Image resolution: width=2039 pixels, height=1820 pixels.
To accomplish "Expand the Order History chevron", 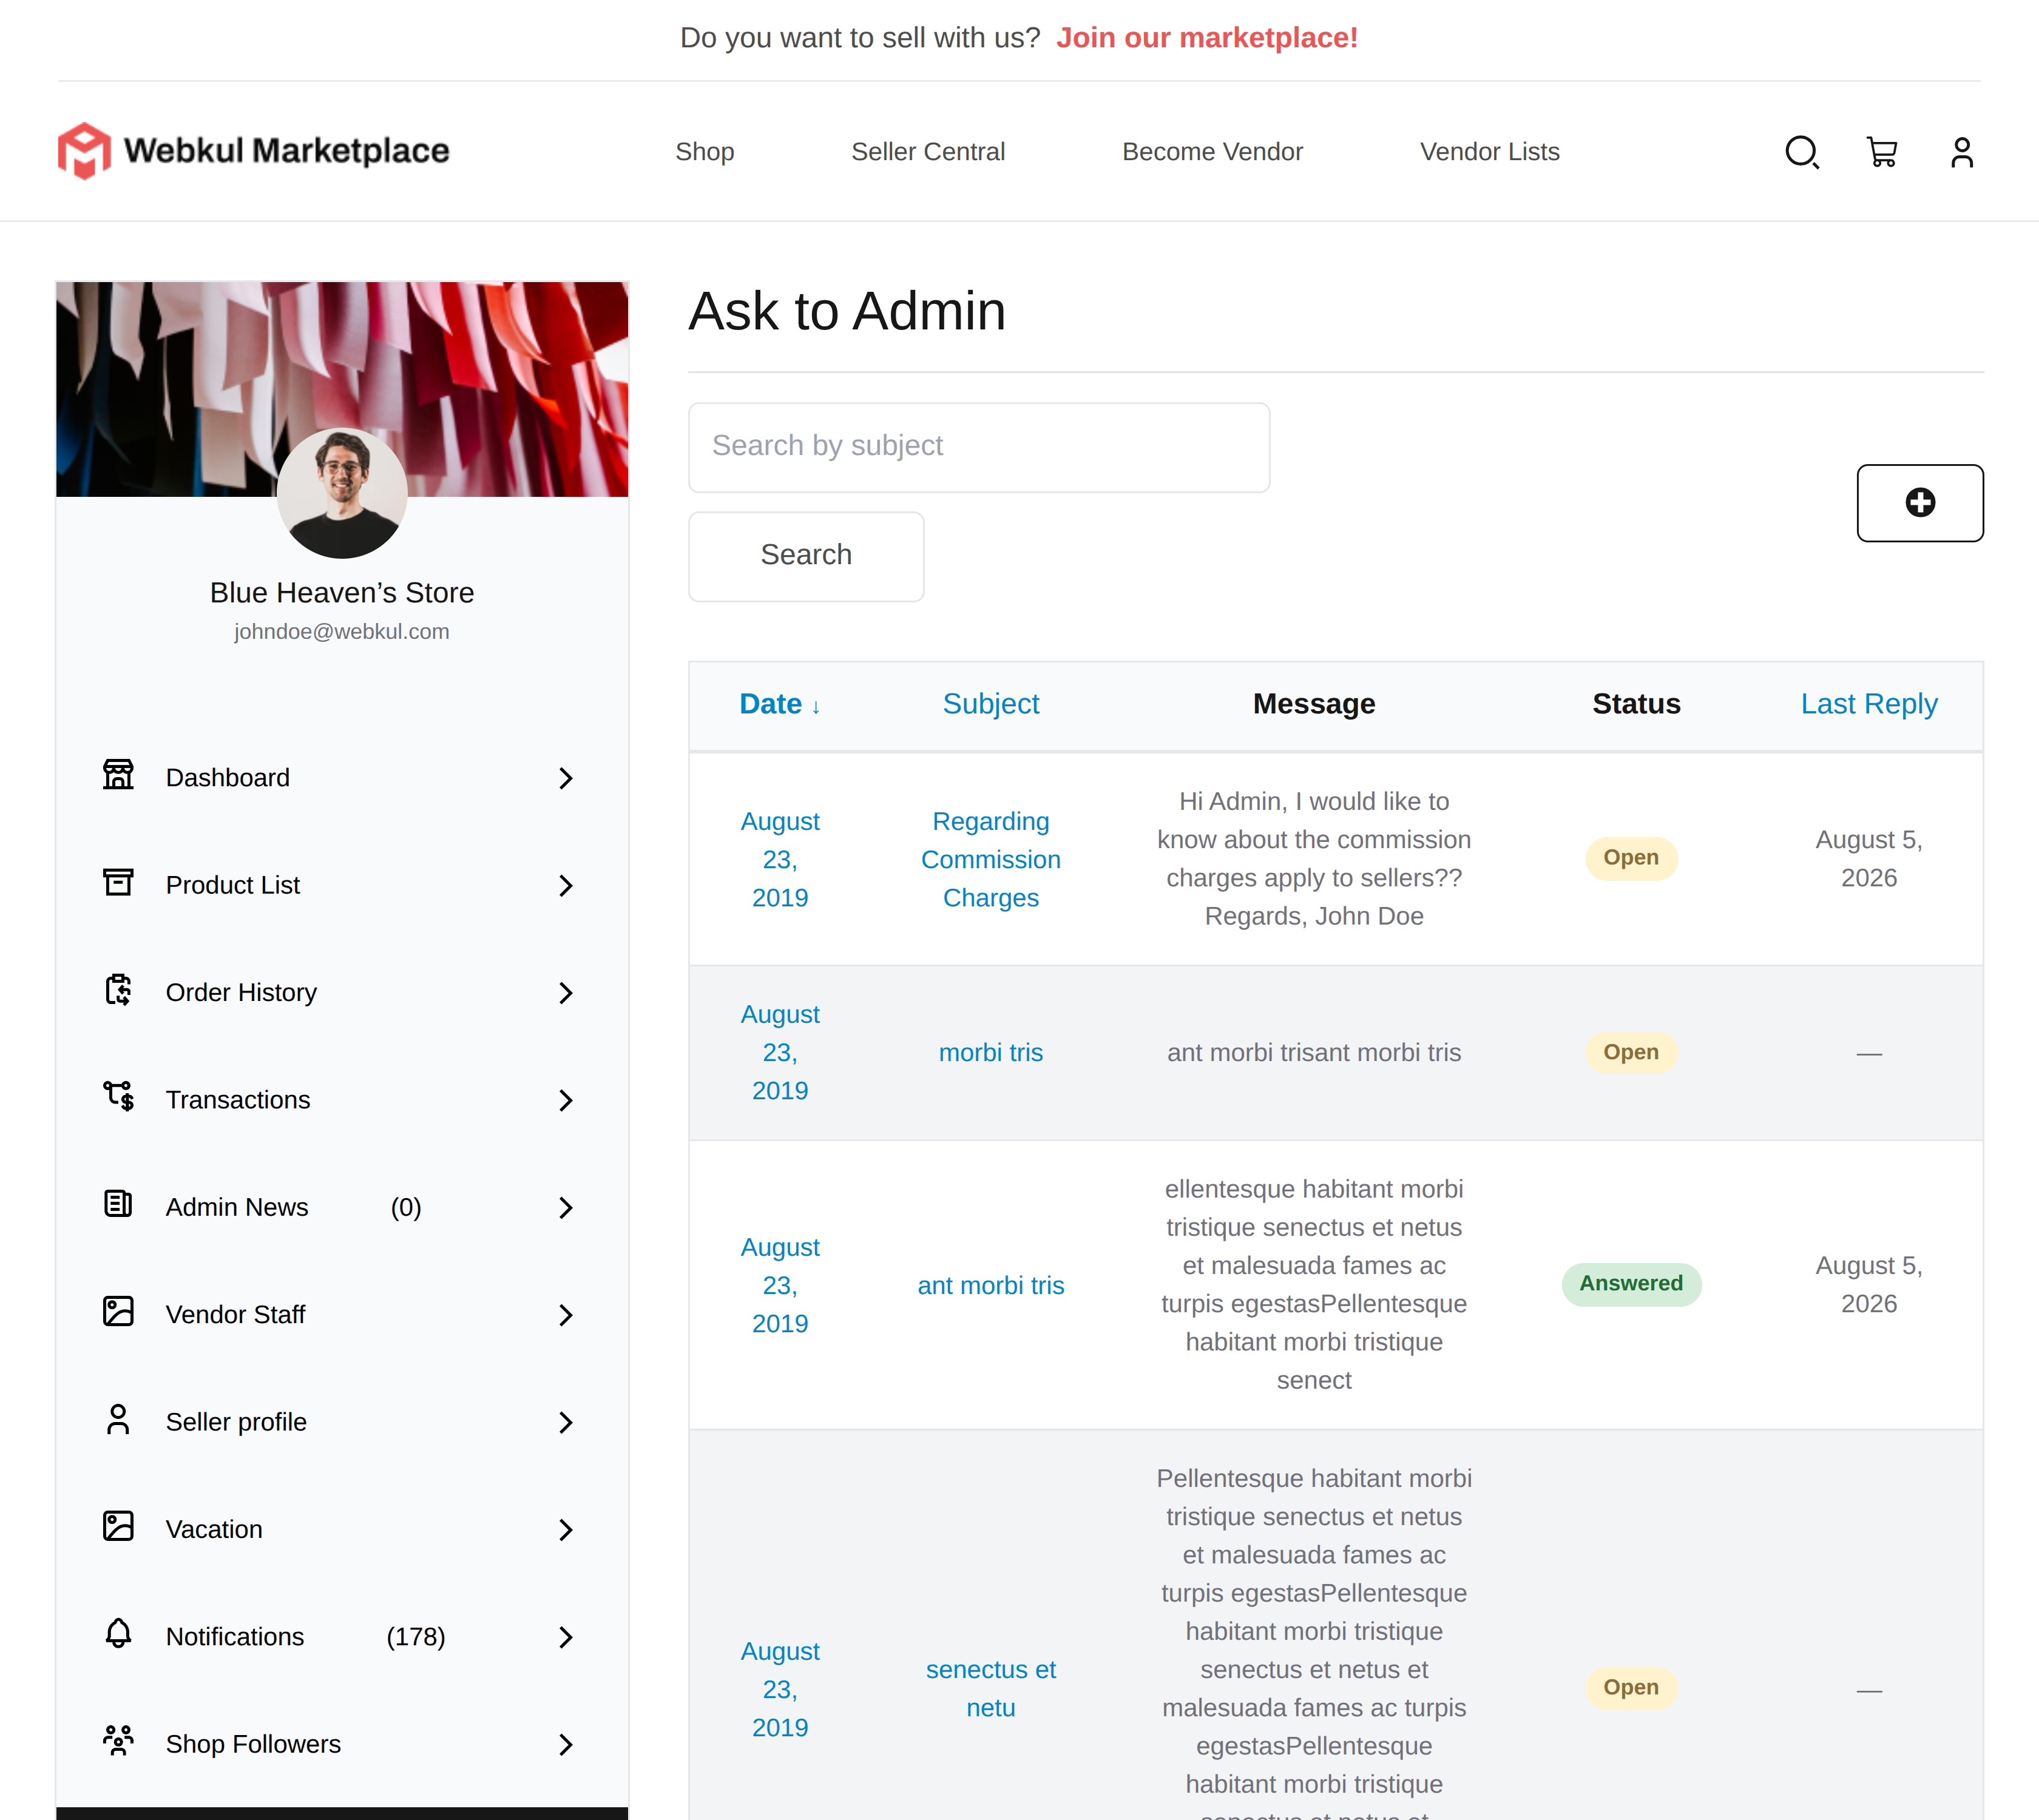I will (566, 993).
